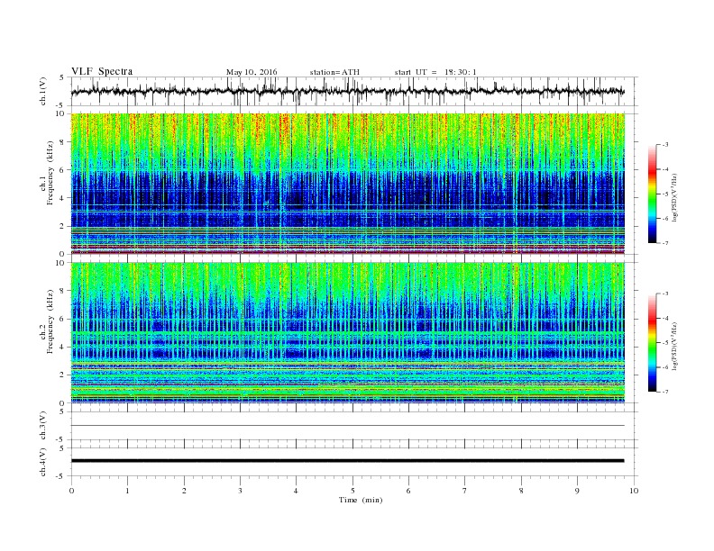Click the "5" tick on the Time axis

(352, 491)
